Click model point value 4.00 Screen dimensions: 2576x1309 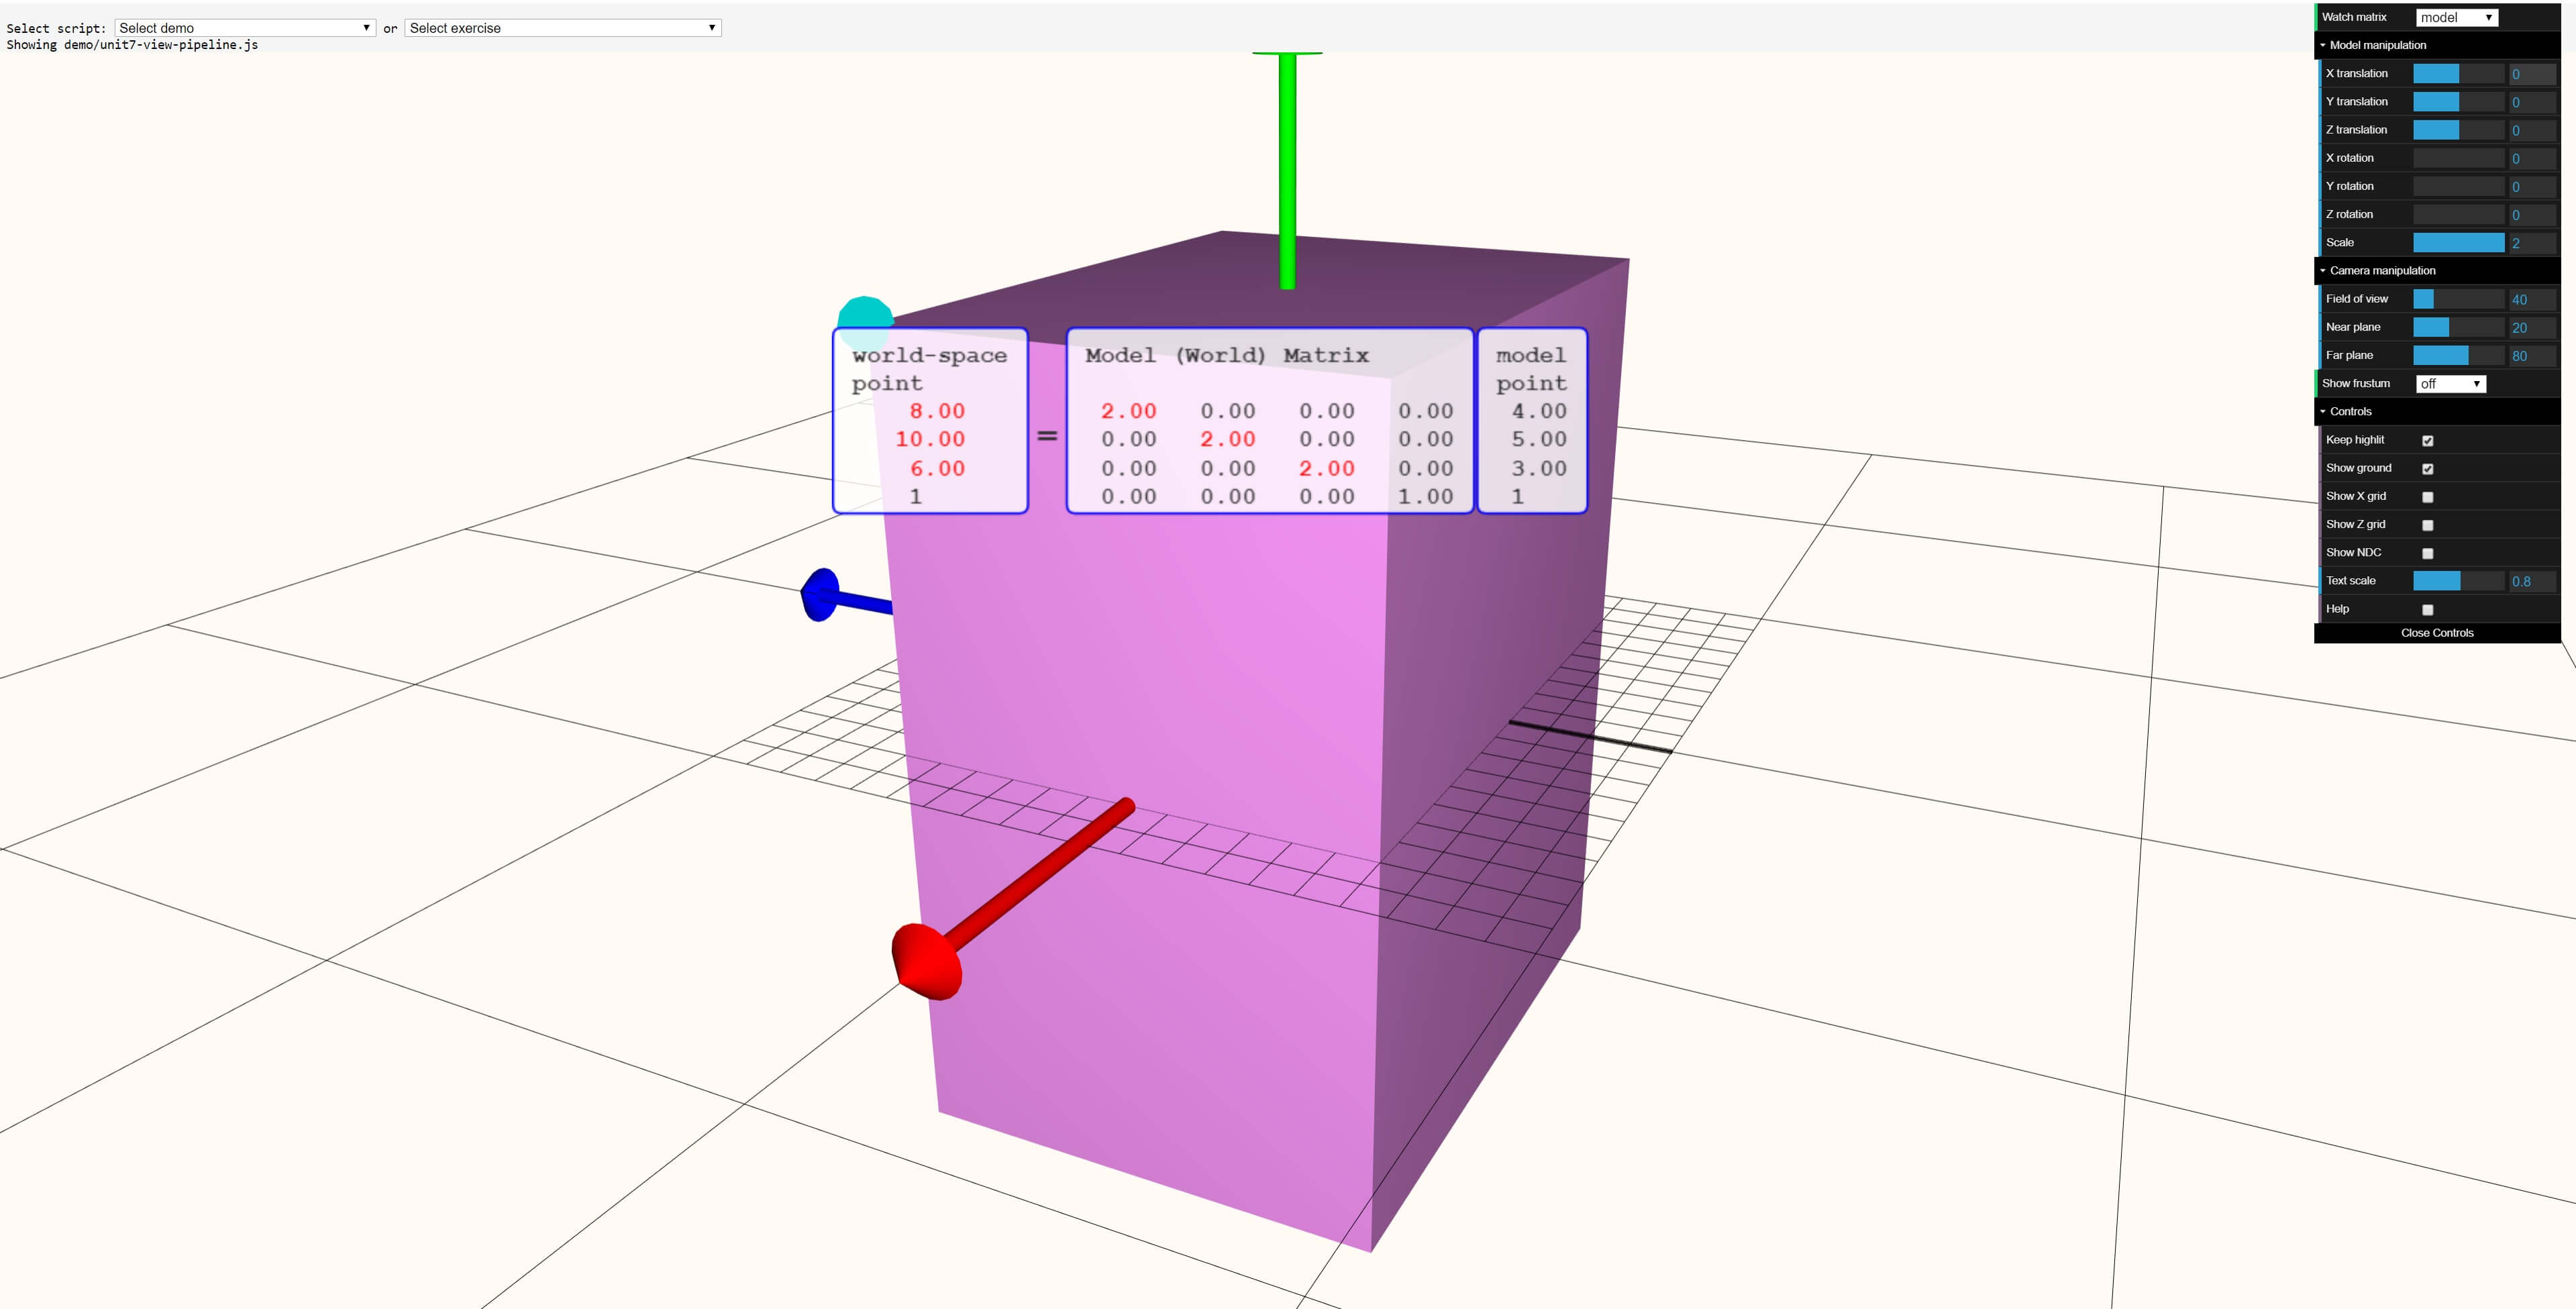(x=1539, y=411)
